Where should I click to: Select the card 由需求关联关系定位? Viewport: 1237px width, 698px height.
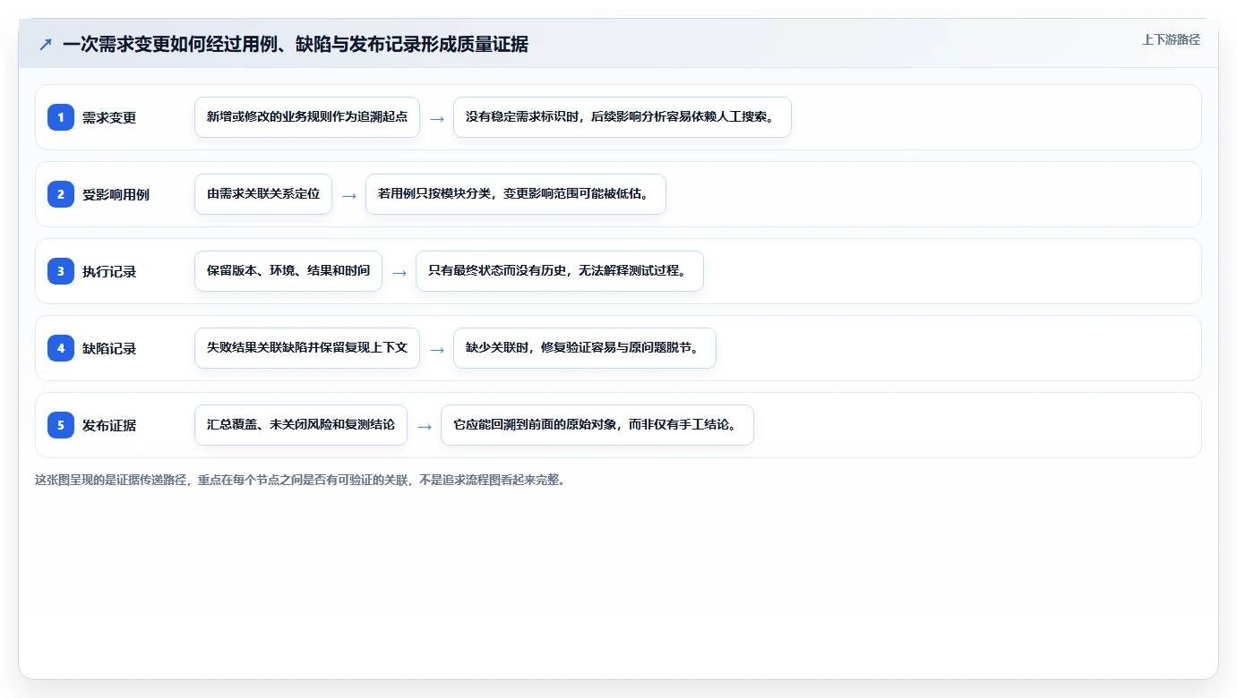click(263, 194)
